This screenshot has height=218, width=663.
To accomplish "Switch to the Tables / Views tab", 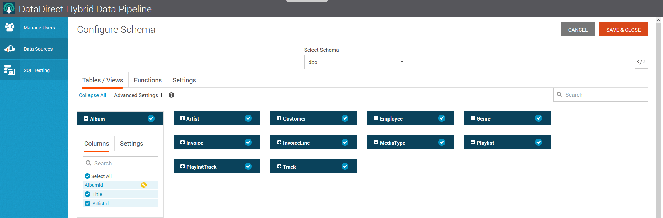I will coord(103,80).
